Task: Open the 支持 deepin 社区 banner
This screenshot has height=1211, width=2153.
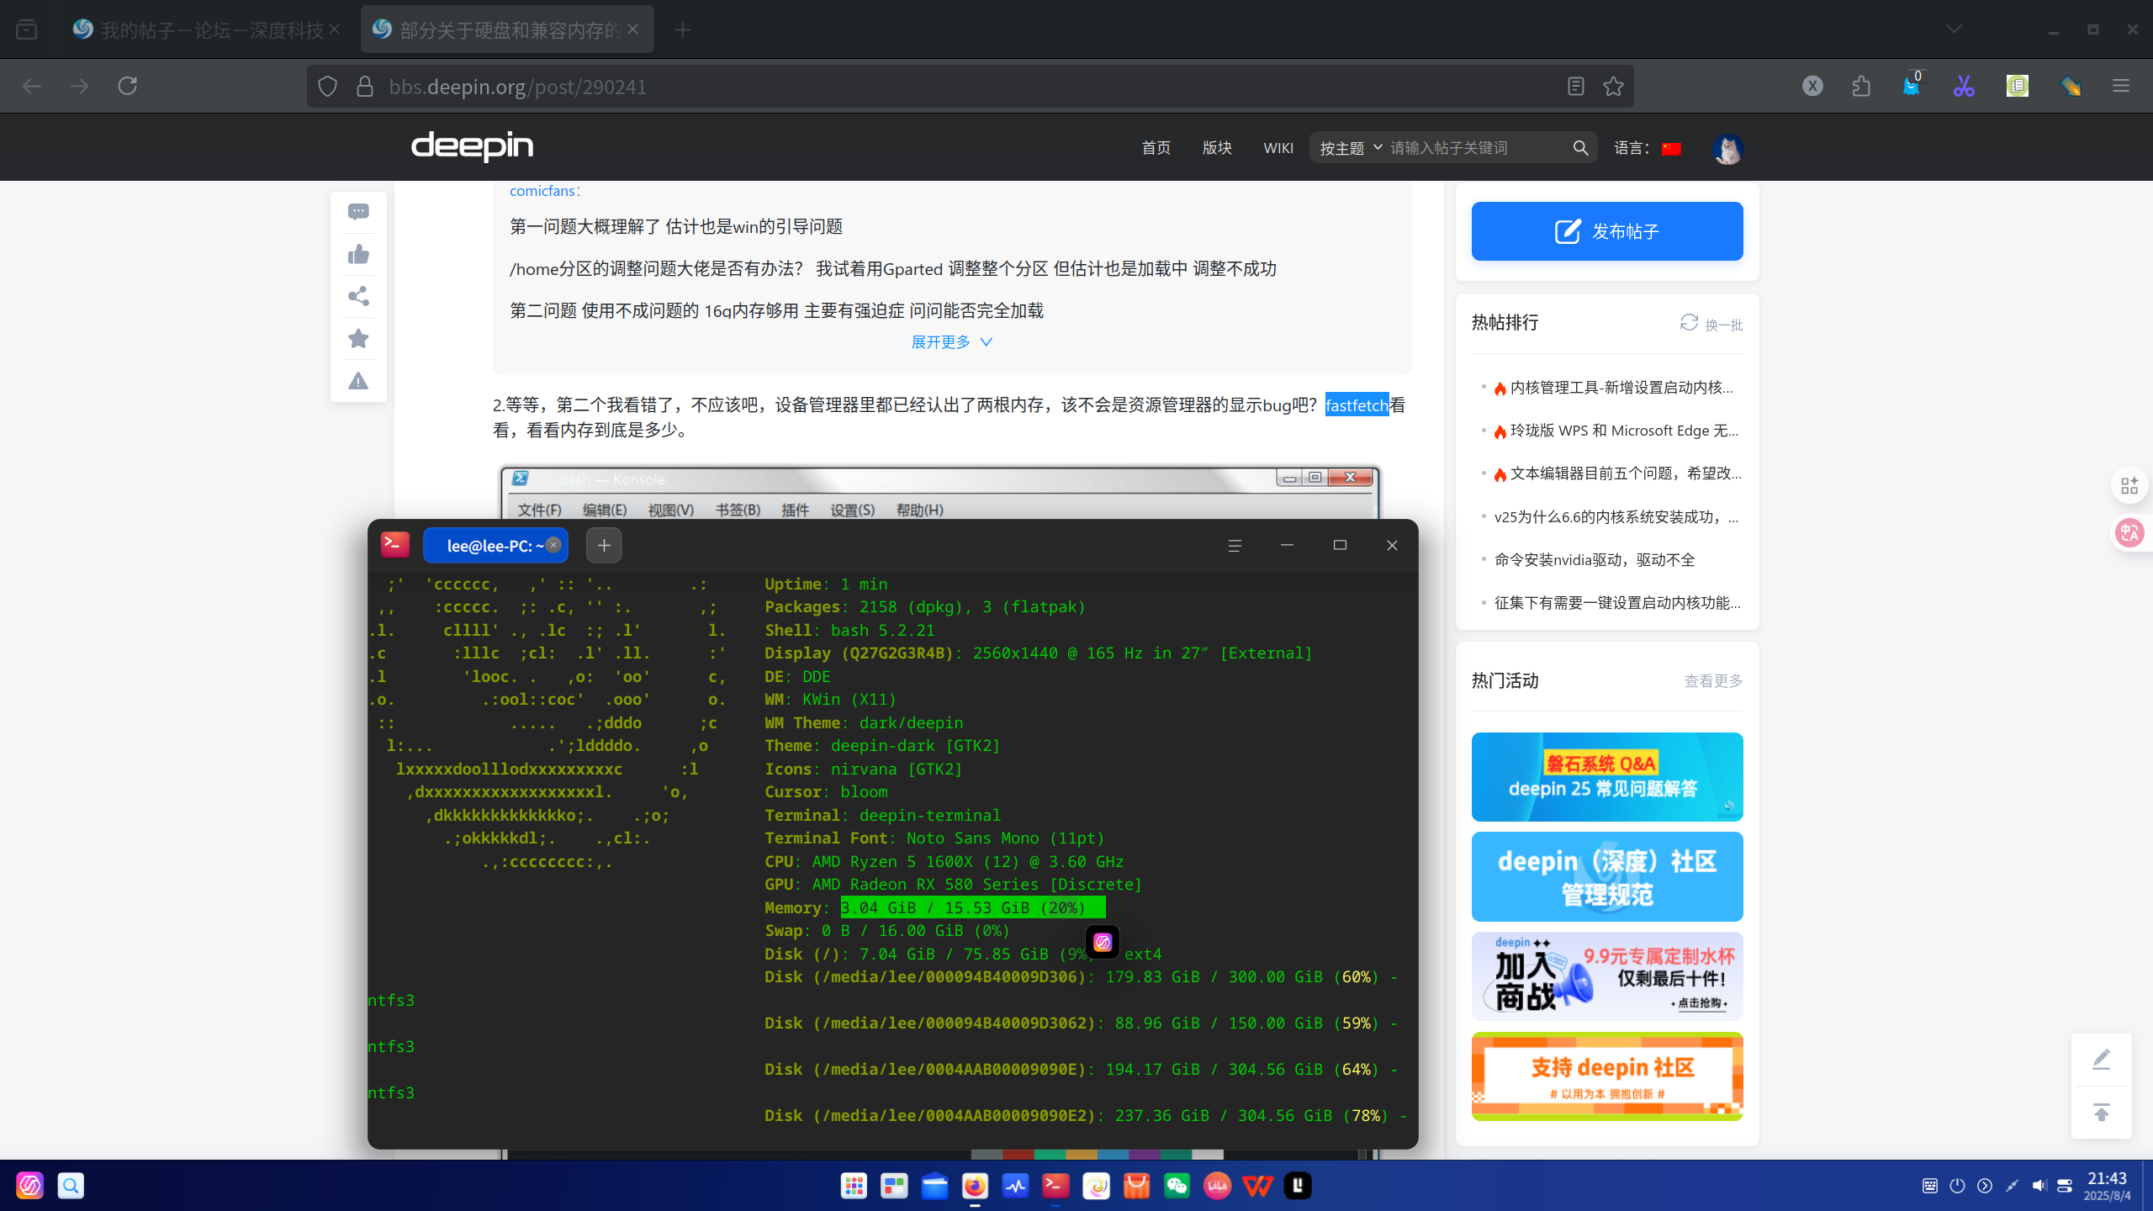Action: pos(1607,1076)
